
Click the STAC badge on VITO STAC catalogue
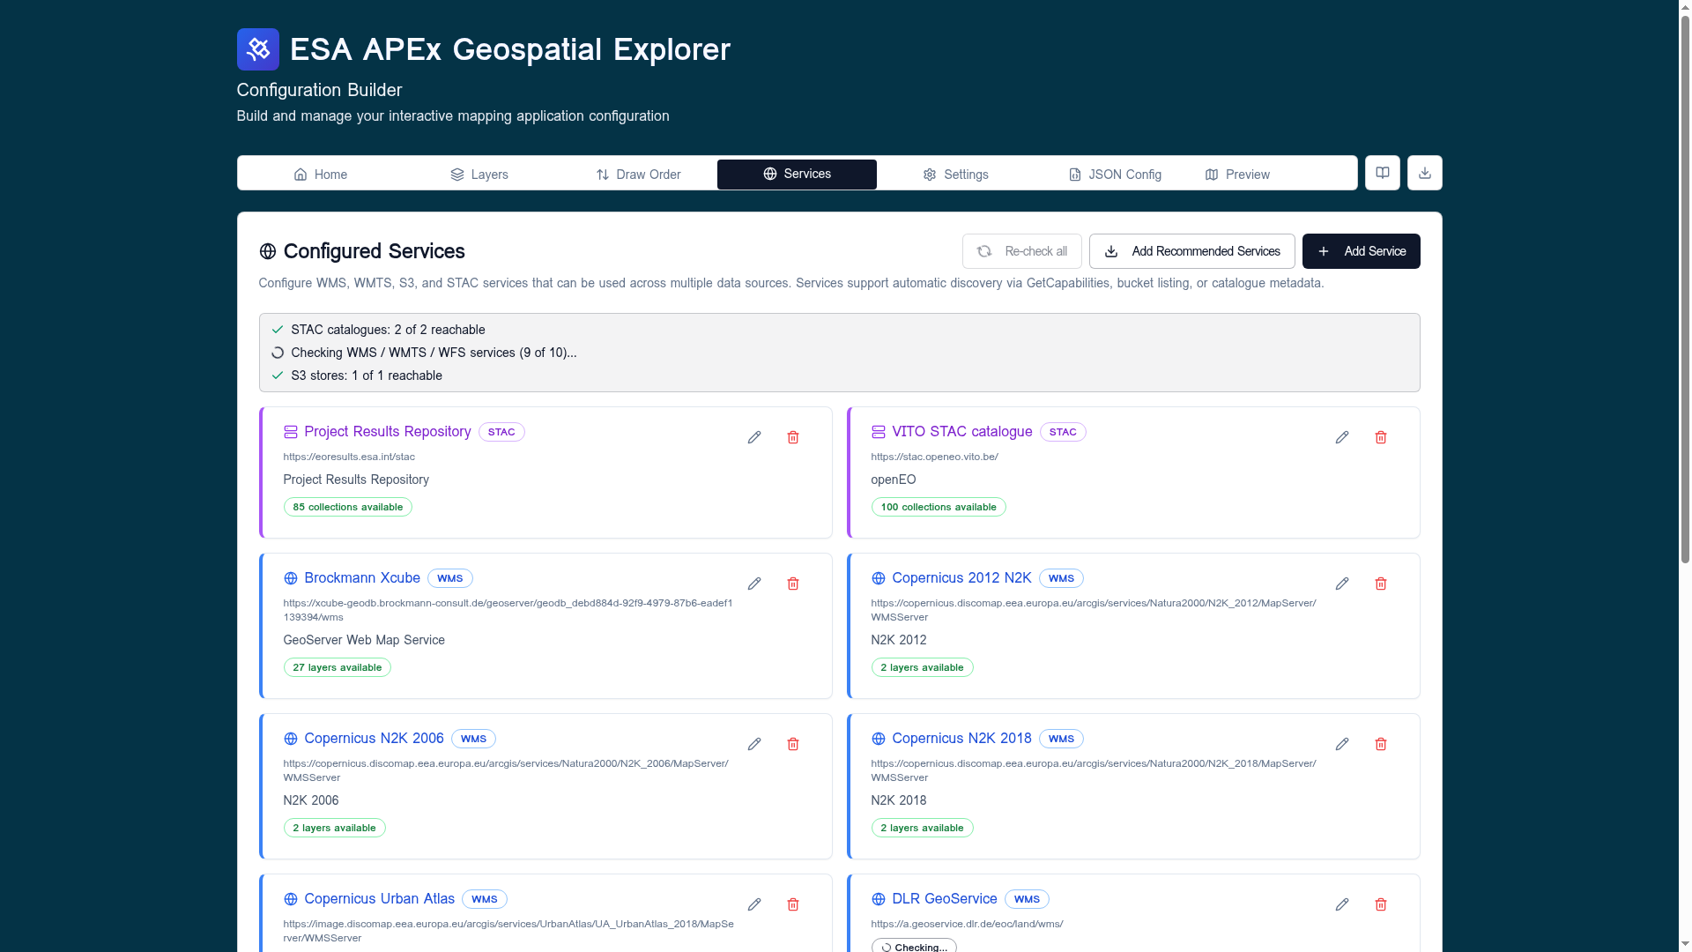[x=1063, y=432]
